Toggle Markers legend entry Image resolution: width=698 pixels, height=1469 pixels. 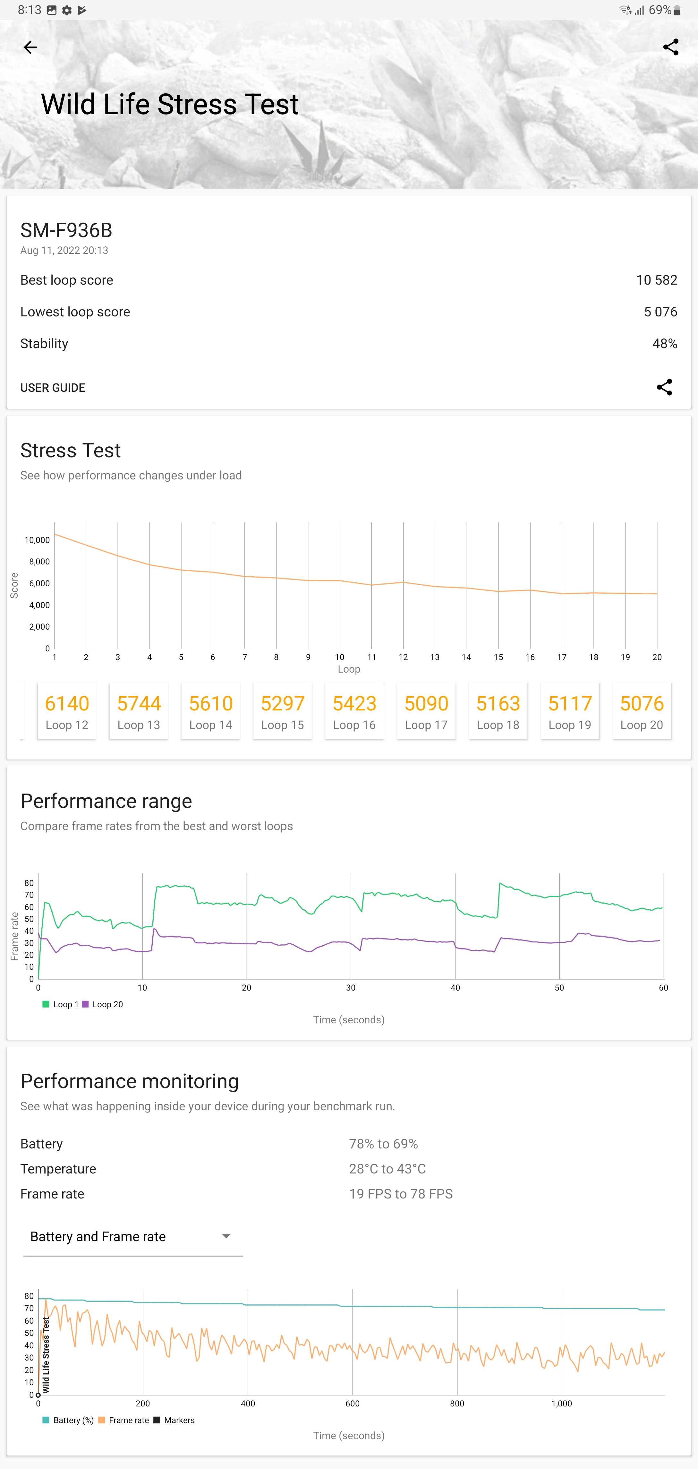[174, 1420]
